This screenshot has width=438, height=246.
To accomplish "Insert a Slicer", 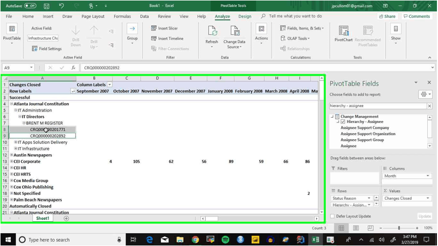I will tap(165, 28).
